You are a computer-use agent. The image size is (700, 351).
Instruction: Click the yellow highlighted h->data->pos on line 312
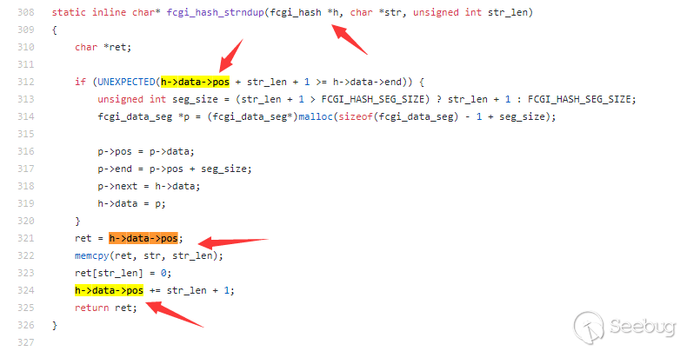click(x=195, y=82)
